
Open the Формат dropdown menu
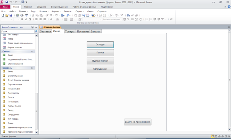coord(56,11)
